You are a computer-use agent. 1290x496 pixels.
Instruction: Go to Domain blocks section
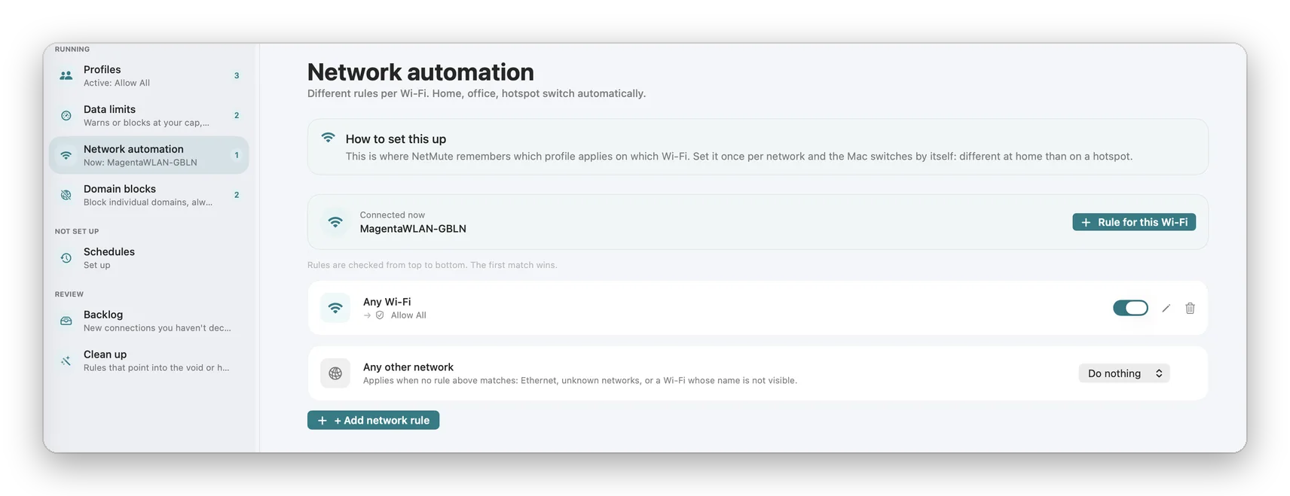tap(149, 195)
